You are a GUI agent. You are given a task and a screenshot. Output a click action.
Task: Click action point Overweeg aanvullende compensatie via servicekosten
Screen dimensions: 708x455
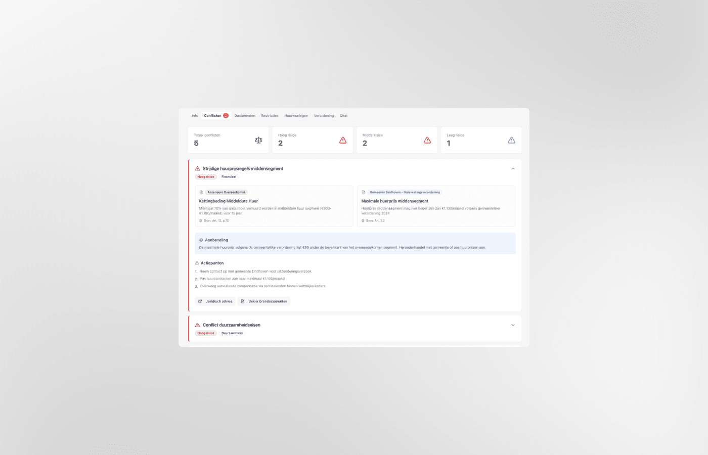coord(262,286)
